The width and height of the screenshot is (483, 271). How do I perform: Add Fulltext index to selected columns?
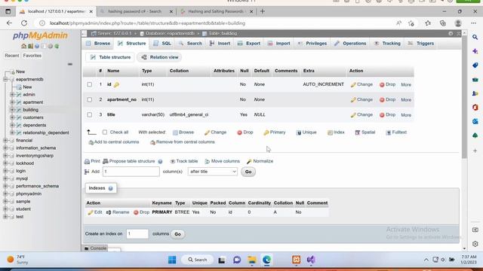point(396,132)
